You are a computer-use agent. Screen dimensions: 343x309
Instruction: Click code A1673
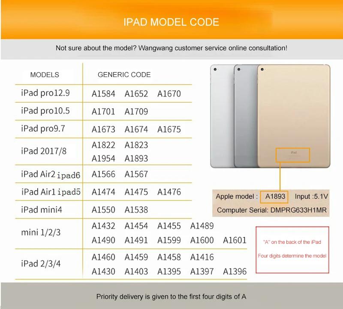103,130
